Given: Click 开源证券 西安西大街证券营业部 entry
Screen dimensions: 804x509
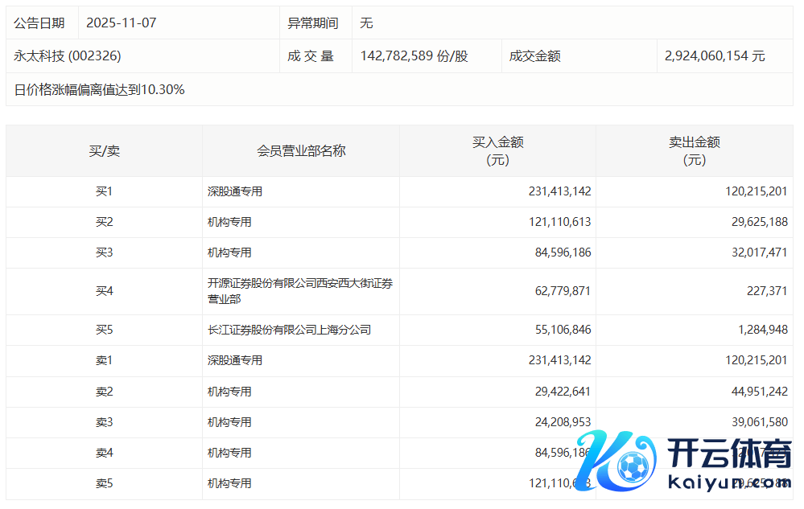Looking at the screenshot, I should point(299,291).
